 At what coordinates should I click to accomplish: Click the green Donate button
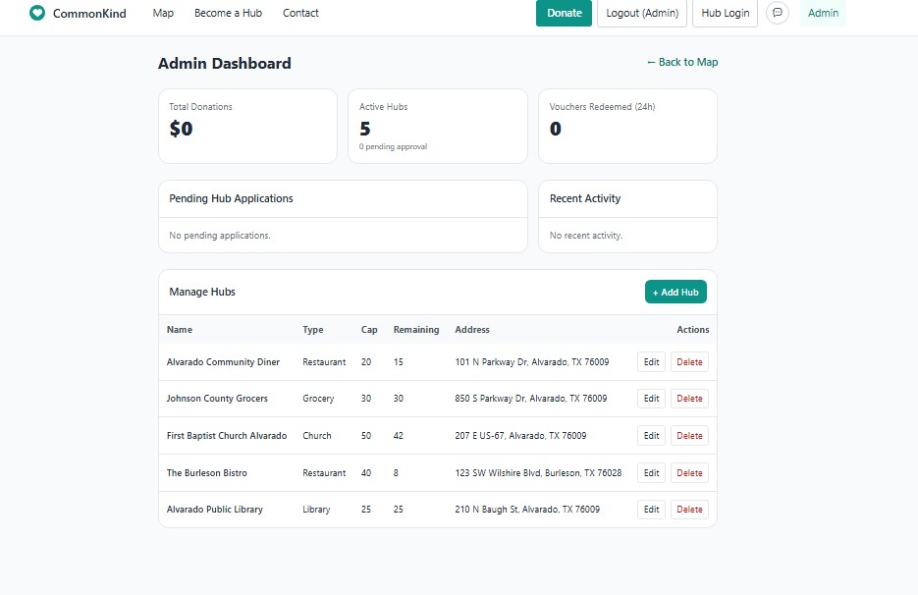pos(564,13)
